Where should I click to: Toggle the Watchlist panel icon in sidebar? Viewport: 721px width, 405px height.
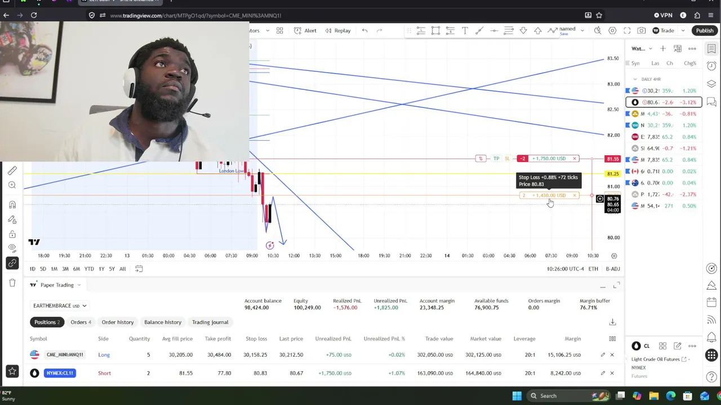tap(711, 48)
